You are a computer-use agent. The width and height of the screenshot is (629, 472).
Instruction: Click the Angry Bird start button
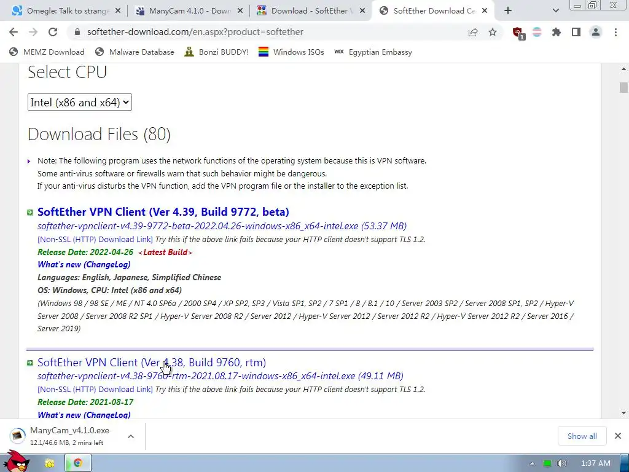(x=17, y=462)
